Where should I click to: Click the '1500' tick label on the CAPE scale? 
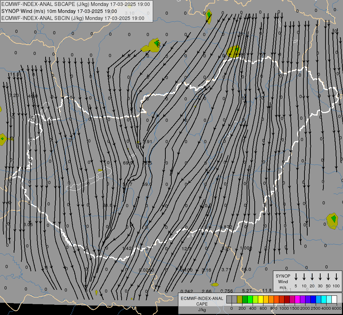(x=295, y=308)
